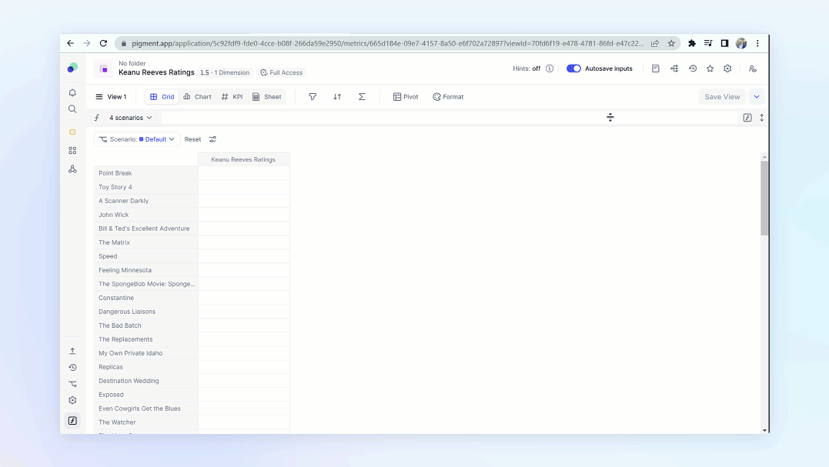Click the user access icon in header
Viewport: 829px width, 467px height.
752,68
